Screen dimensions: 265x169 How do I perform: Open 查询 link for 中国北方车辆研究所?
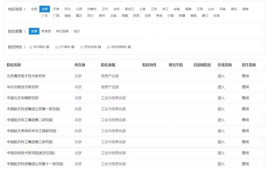point(245,98)
